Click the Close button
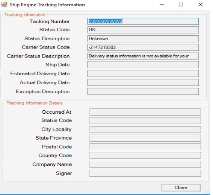 click(181, 187)
